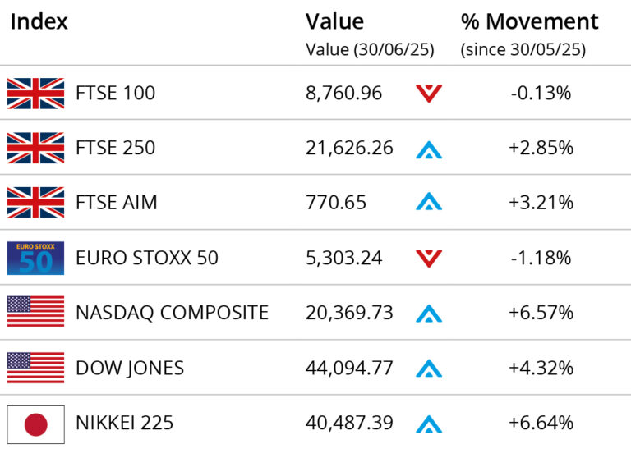Viewport: 631px width, 458px height.
Task: Click the UK flag beside FTSE AIM
Action: [x=35, y=203]
